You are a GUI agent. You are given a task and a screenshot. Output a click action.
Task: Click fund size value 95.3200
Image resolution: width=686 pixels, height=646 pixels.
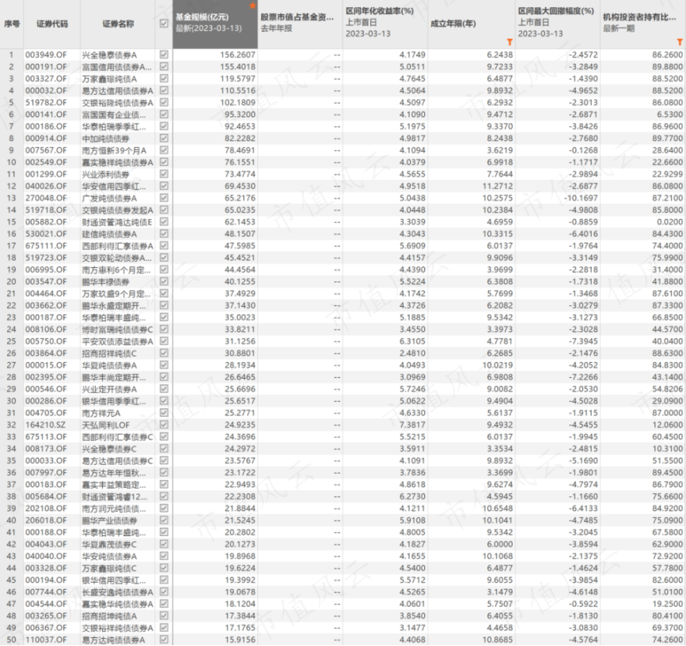pyautogui.click(x=240, y=115)
